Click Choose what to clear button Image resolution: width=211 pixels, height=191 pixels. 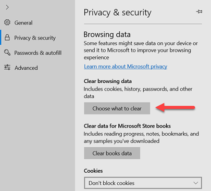pos(117,108)
